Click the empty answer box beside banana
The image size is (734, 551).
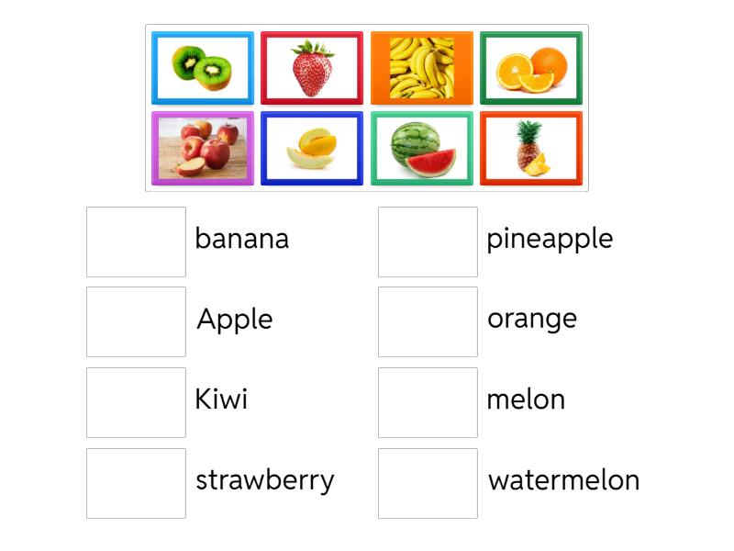(135, 238)
